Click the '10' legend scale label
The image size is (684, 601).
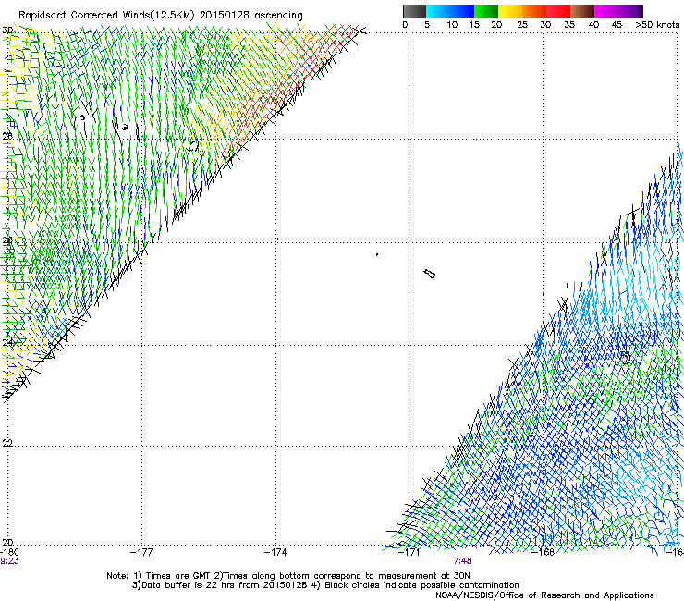452,25
